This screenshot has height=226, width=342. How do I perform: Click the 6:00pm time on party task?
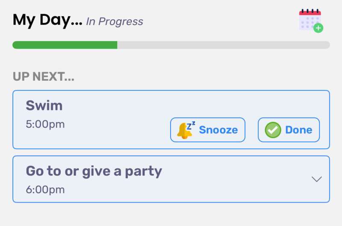[45, 190]
